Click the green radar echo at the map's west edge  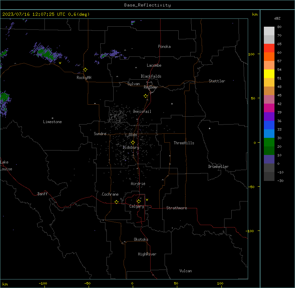[x=4, y=96]
